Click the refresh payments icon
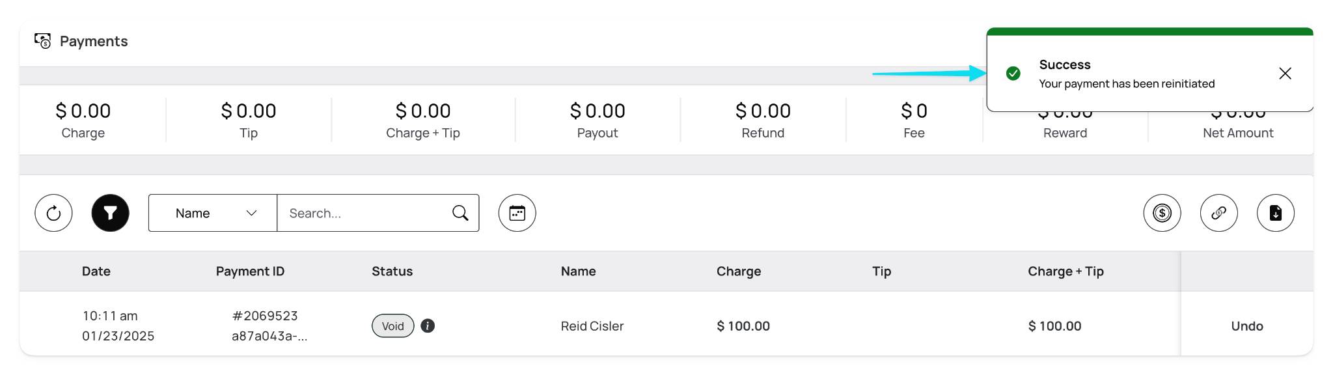Viewport: 1333px width, 375px height. tap(53, 213)
